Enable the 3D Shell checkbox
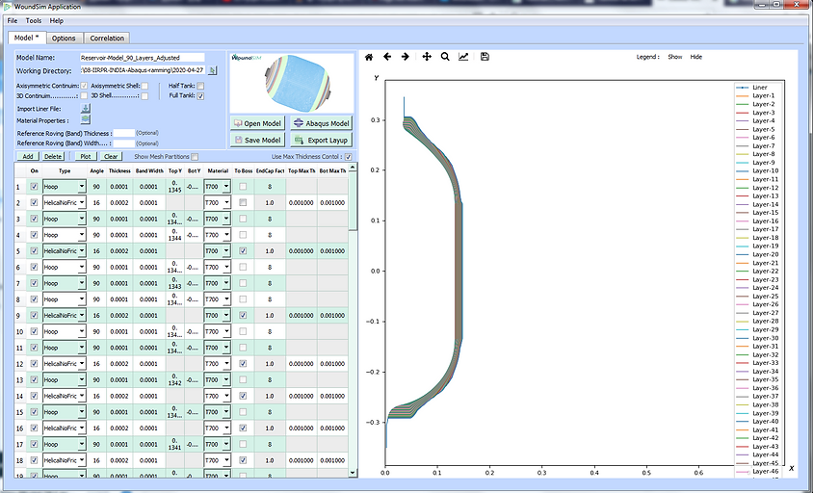 (x=144, y=96)
